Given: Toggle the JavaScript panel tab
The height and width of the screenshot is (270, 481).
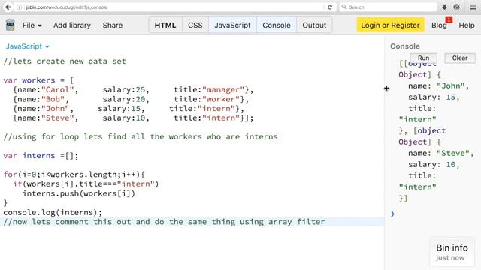Looking at the screenshot, I should [232, 25].
